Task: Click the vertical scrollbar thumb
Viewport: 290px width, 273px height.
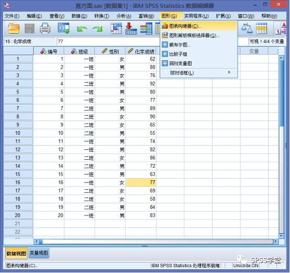Action: click(281, 93)
